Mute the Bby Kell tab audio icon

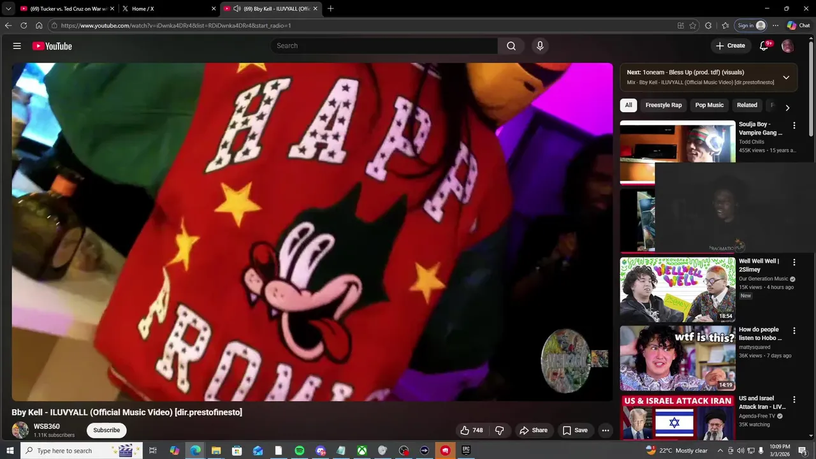point(237,8)
